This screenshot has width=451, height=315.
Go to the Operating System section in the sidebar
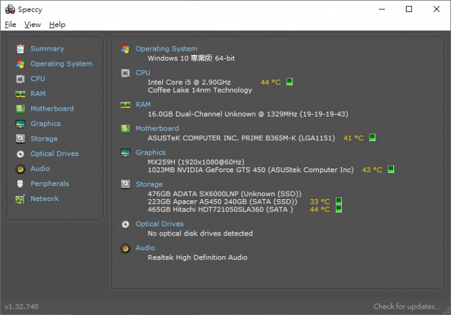pos(61,64)
